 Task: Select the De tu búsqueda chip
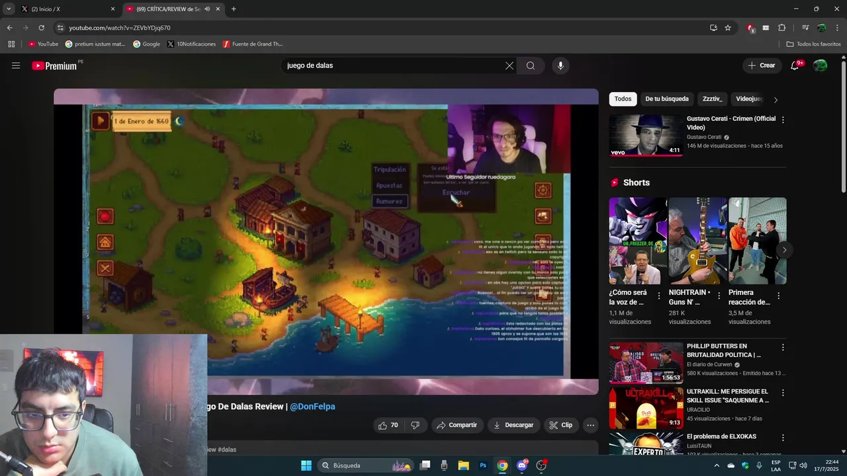(x=667, y=99)
